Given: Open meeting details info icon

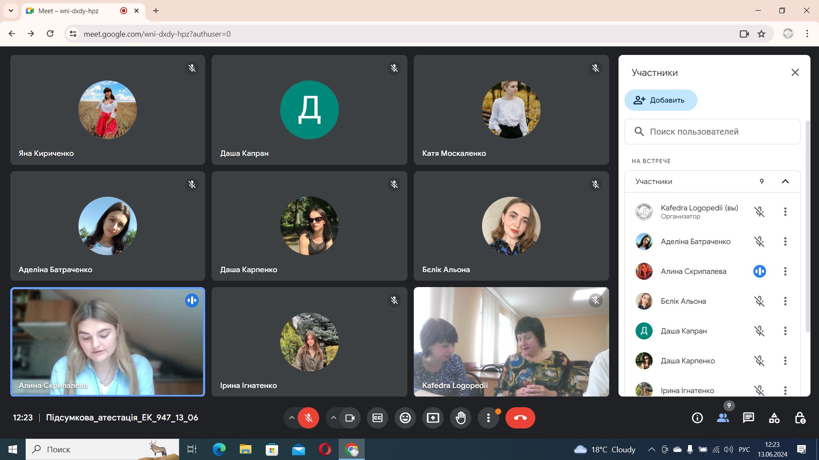Looking at the screenshot, I should click(697, 418).
